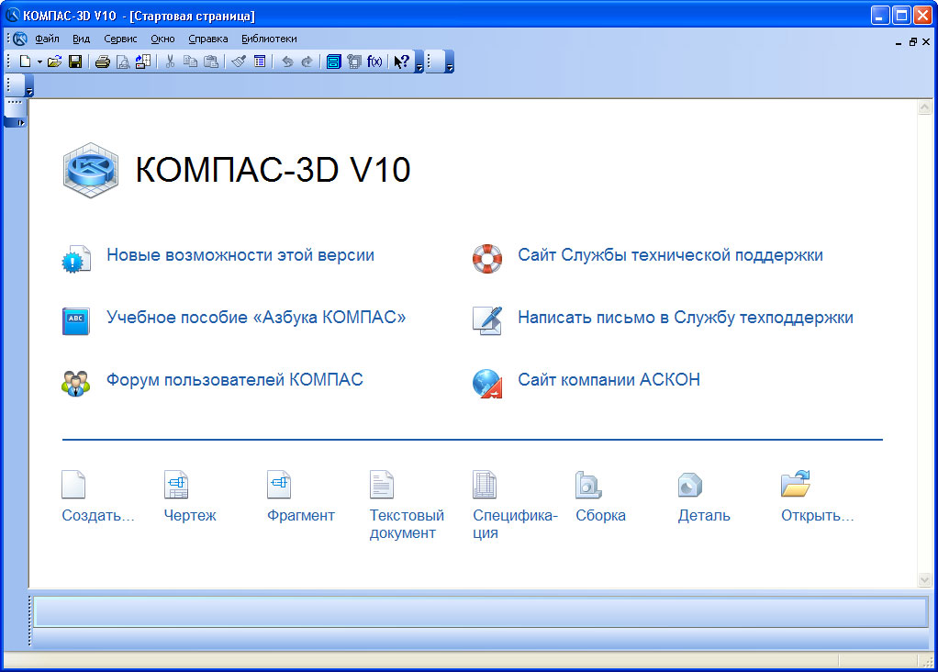Open the Вид menu
The height and width of the screenshot is (672, 938).
[82, 39]
